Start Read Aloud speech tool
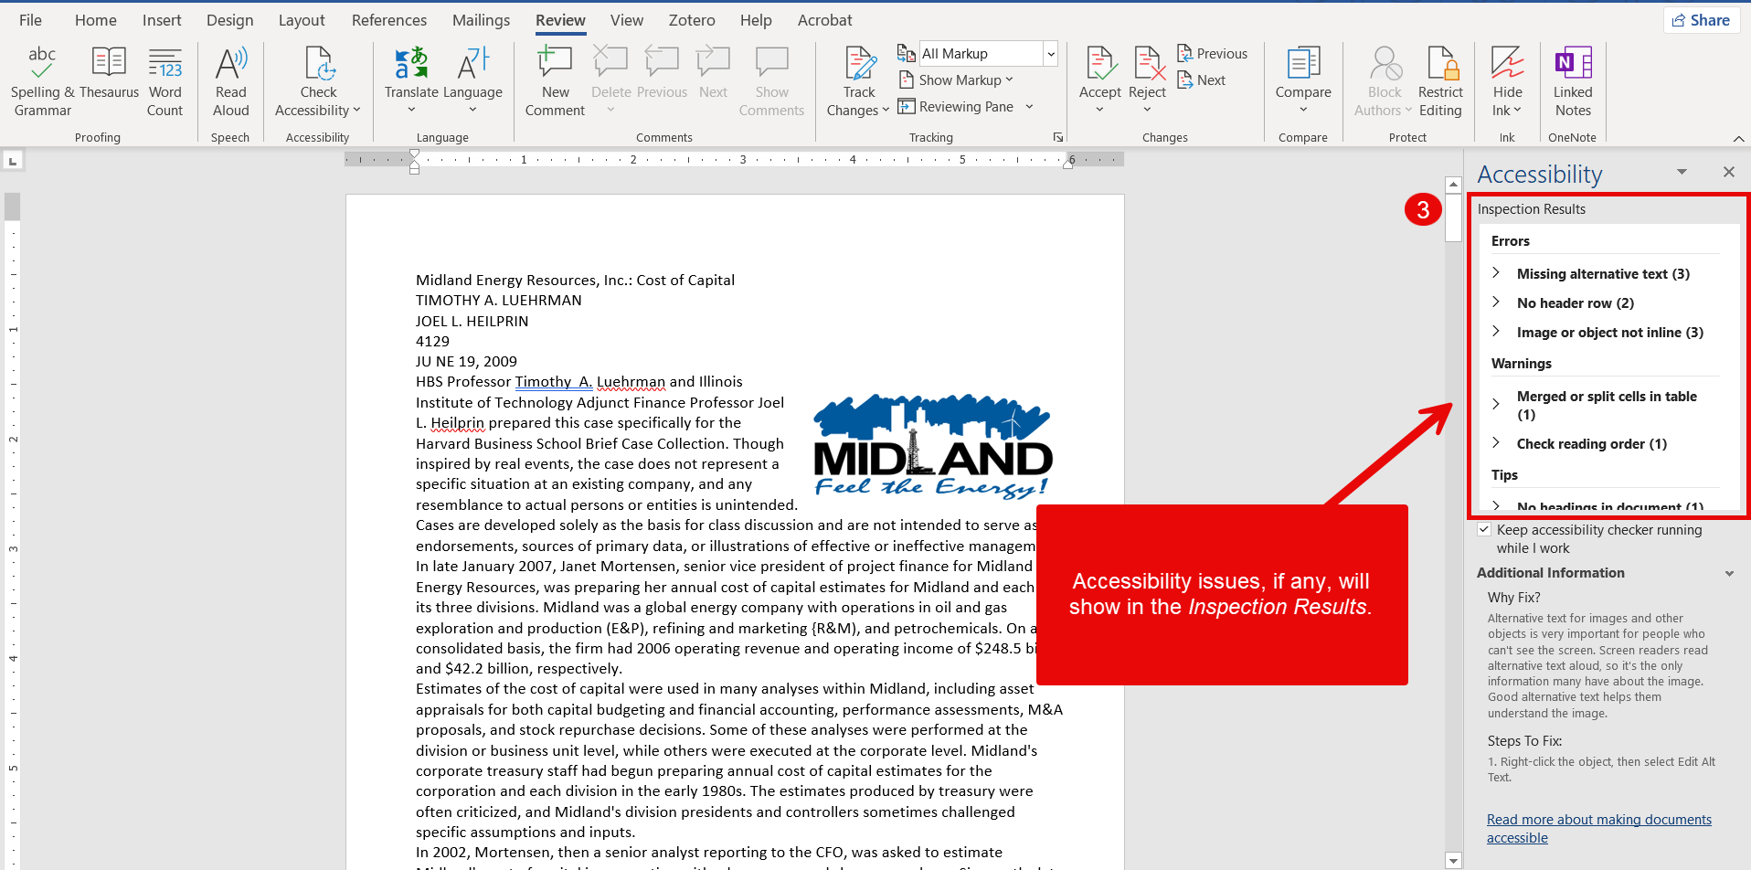This screenshot has width=1751, height=870. (230, 80)
